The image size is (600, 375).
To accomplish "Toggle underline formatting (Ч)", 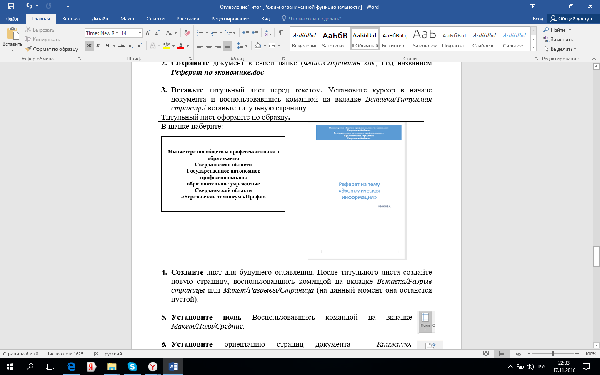I will [x=107, y=46].
